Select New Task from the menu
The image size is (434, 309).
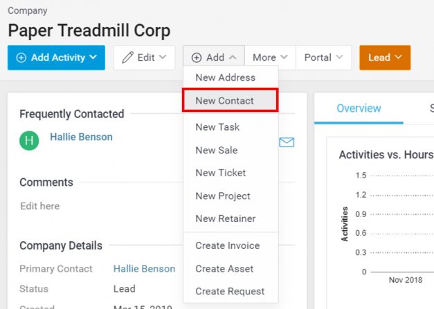coord(217,127)
